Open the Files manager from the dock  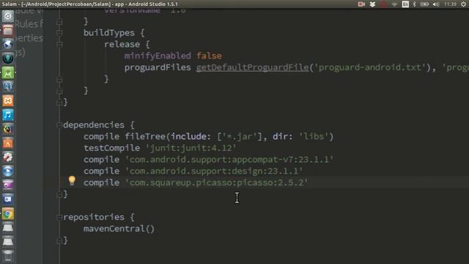tap(8, 30)
